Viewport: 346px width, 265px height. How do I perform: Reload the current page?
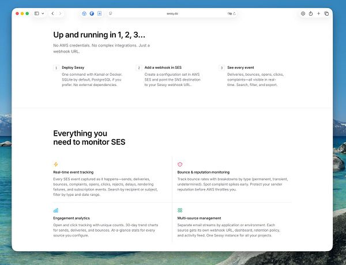pyautogui.click(x=234, y=13)
